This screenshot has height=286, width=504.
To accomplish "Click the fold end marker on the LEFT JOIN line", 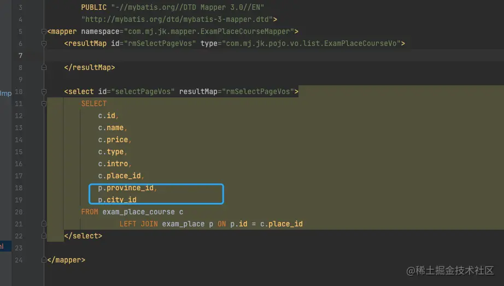I will [x=44, y=224].
